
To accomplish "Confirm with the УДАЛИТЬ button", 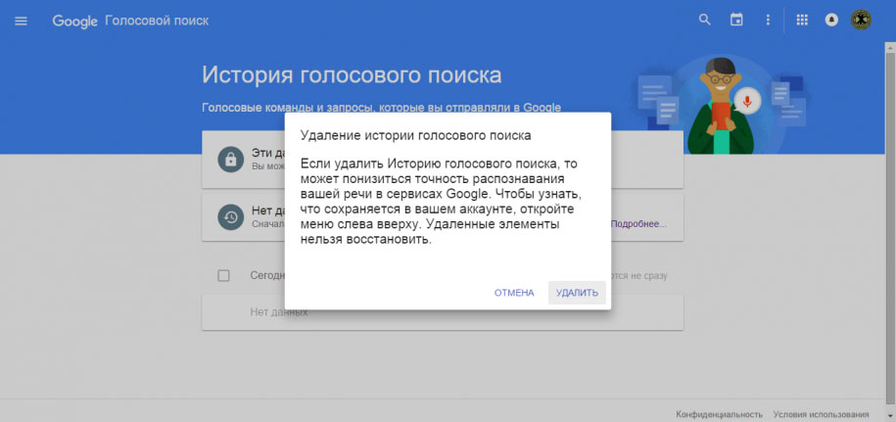I will 577,293.
